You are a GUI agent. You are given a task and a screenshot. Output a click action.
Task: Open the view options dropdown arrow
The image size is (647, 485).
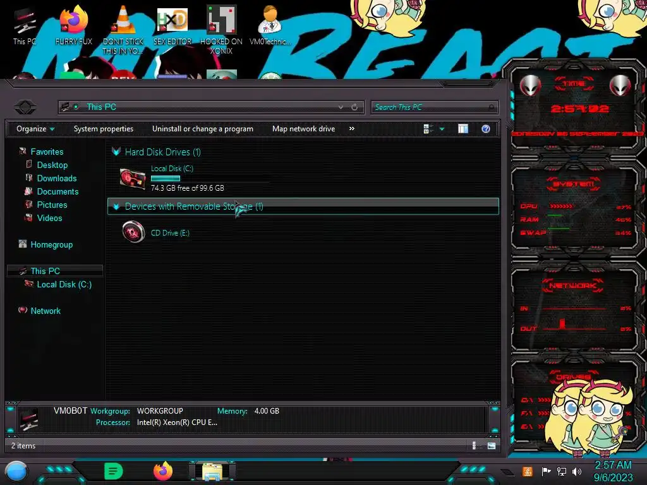pos(442,129)
